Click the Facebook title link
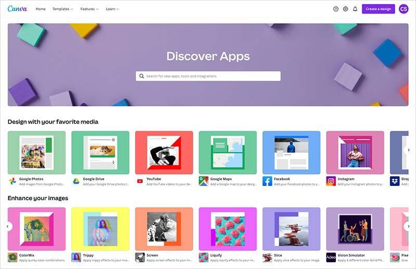 point(282,179)
